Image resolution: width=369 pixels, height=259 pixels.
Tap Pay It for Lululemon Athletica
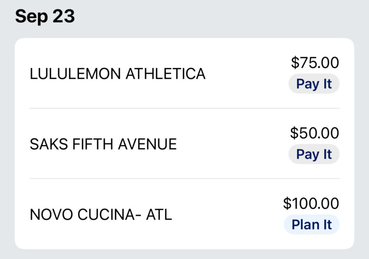[x=314, y=84]
